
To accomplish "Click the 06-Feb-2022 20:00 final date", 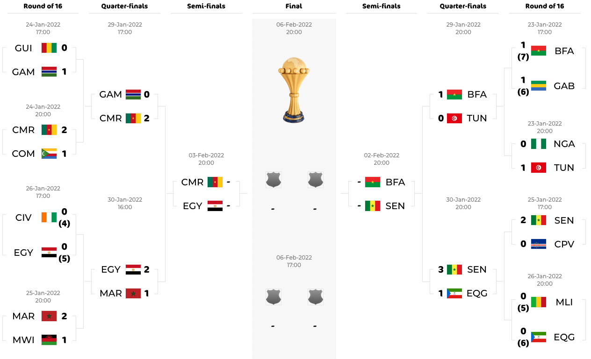I will coord(294,28).
